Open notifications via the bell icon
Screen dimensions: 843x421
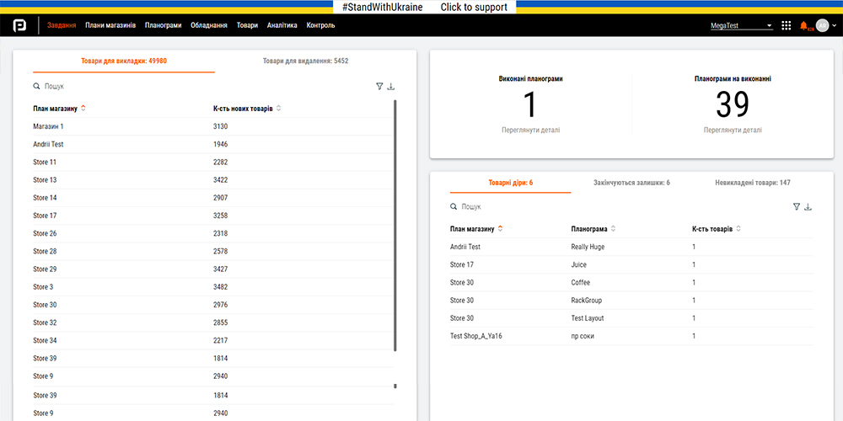pyautogui.click(x=803, y=25)
